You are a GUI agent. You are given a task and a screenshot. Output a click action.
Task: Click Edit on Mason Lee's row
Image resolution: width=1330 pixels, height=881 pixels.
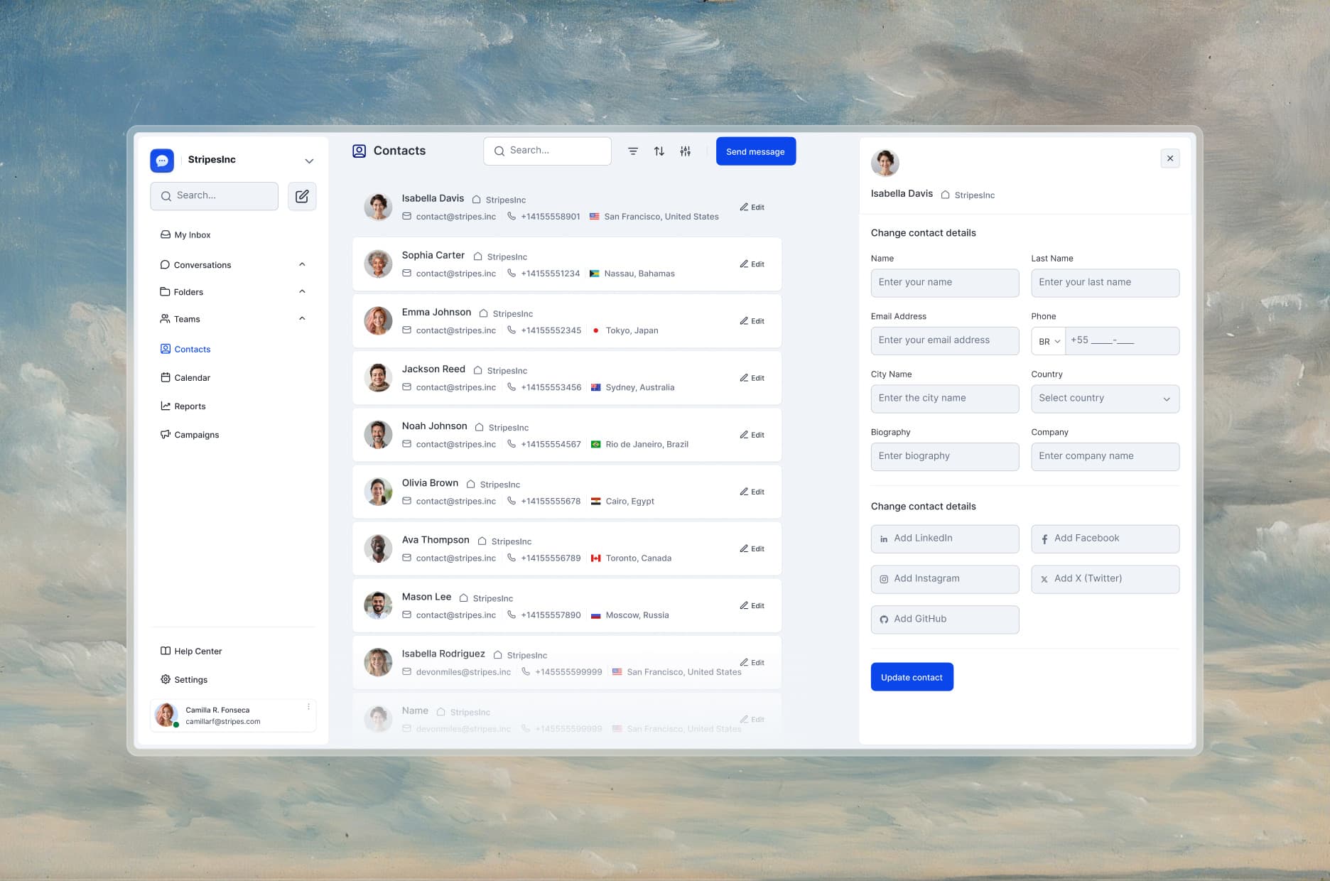point(752,605)
